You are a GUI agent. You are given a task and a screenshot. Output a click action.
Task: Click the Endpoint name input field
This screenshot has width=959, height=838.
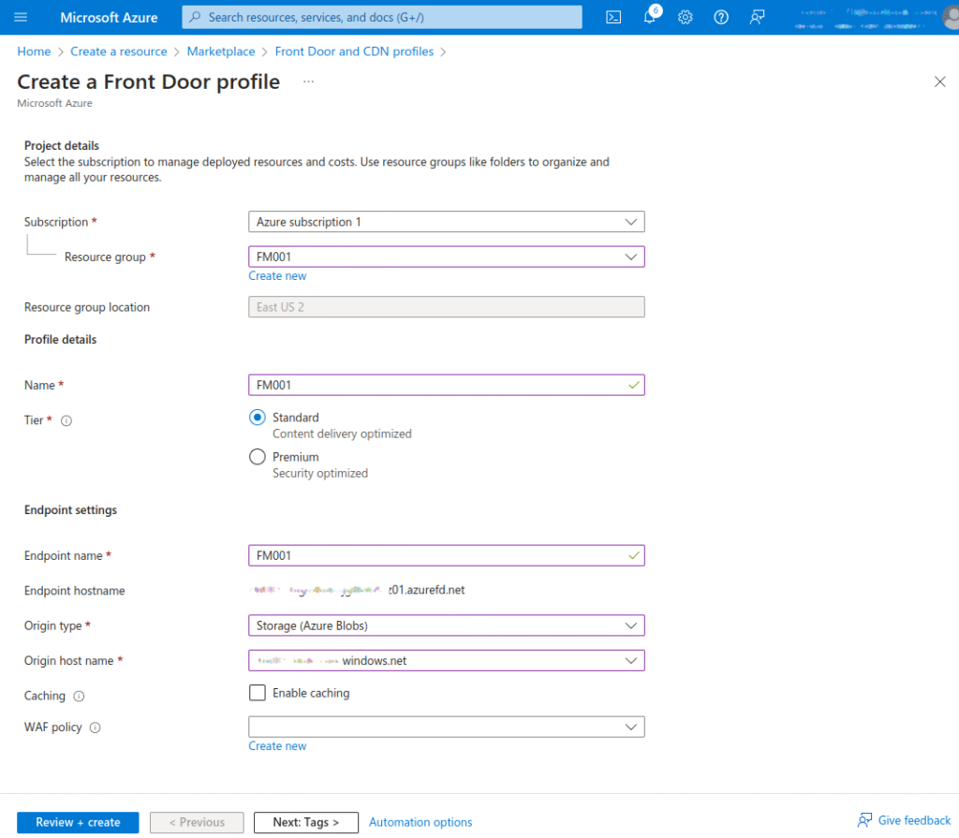coord(447,555)
